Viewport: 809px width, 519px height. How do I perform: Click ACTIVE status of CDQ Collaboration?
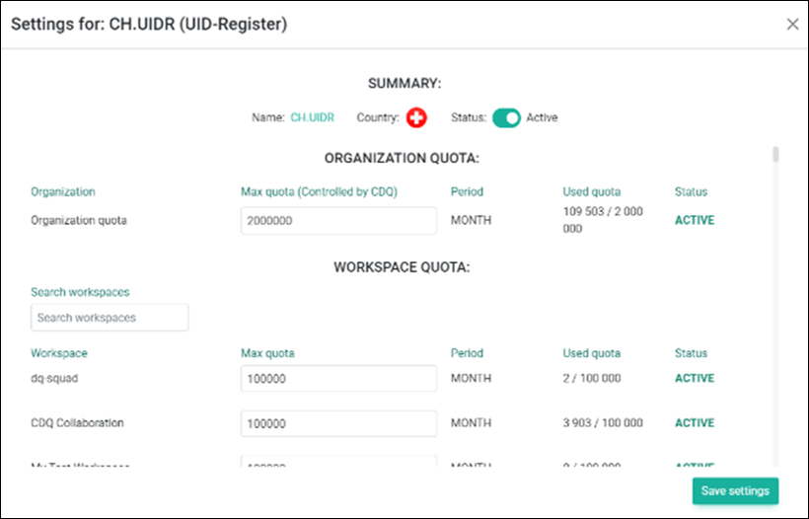(x=695, y=423)
